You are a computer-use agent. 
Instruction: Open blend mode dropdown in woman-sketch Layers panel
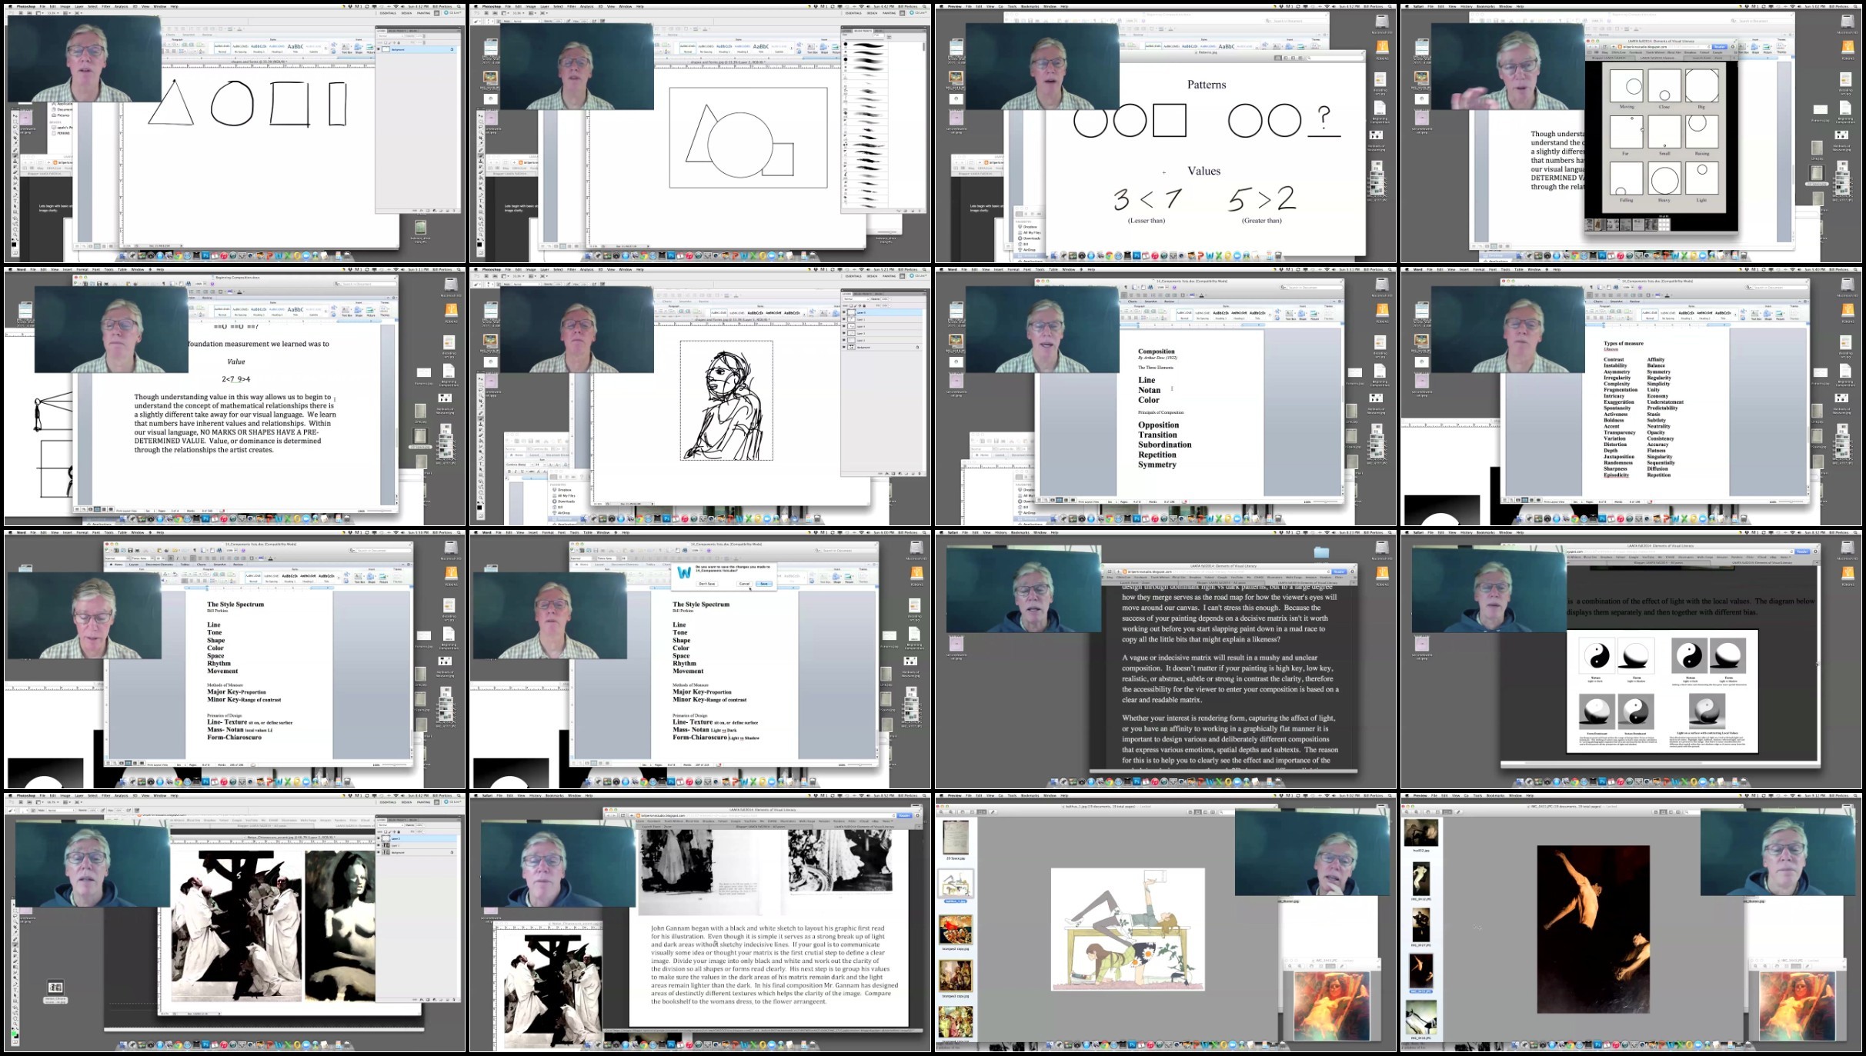pos(856,299)
